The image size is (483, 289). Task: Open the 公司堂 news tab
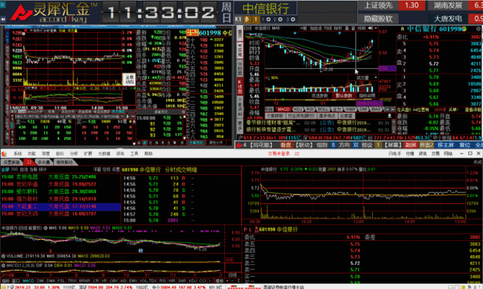click(346, 116)
